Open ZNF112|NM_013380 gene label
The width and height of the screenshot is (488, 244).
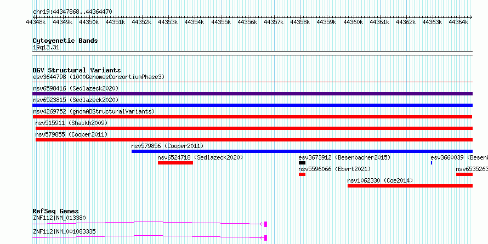point(59,218)
